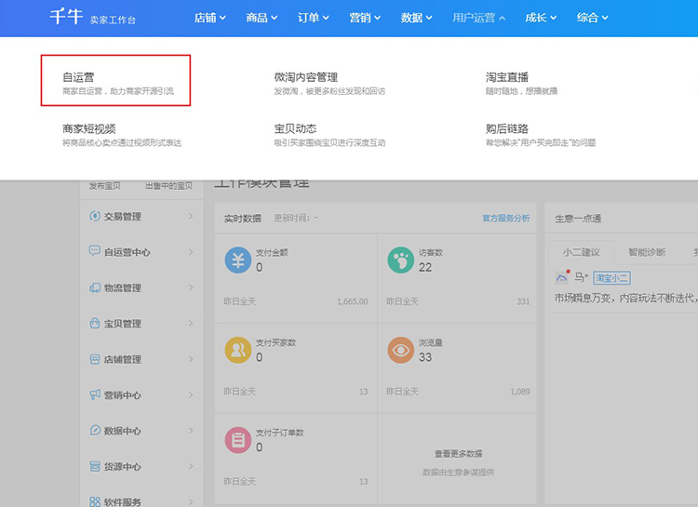This screenshot has height=507, width=698.
Task: Click 查看更多数据 link
Action: click(x=458, y=454)
